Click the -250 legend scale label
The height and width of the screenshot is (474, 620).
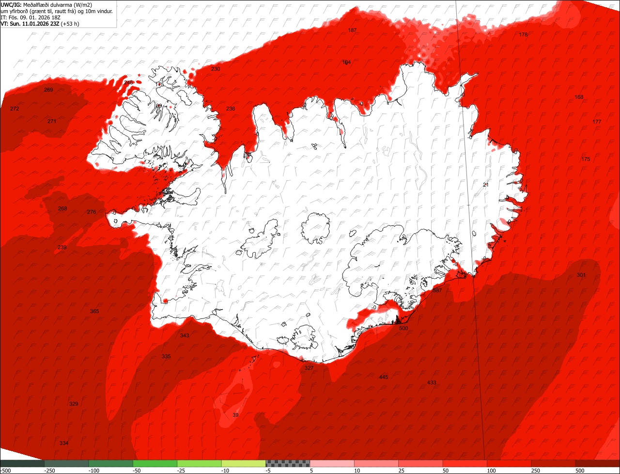50,471
